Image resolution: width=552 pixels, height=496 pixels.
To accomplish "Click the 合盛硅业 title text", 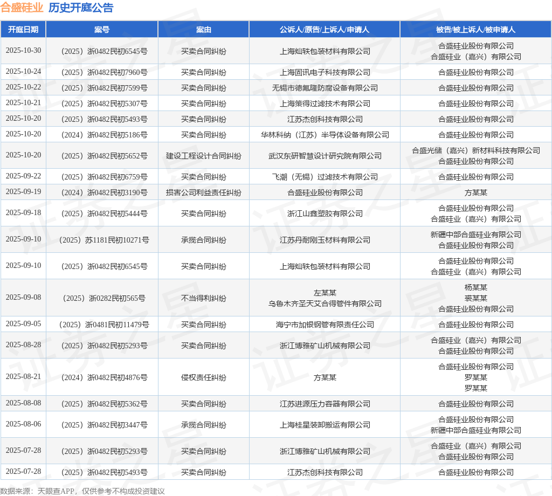I will [x=22, y=8].
